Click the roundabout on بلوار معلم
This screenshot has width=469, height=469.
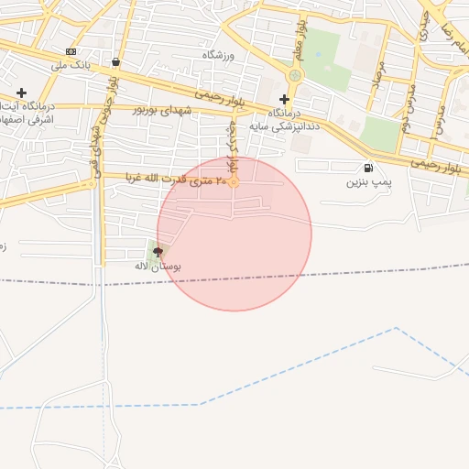pos(295,75)
